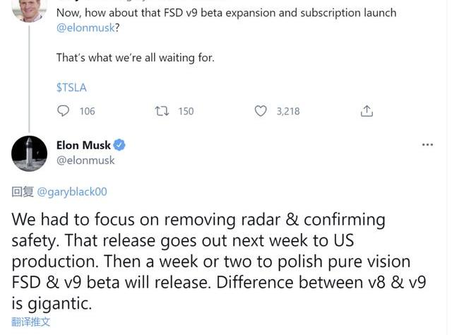Click the 回复 label before @garyblack00
The height and width of the screenshot is (335, 452).
(23, 192)
